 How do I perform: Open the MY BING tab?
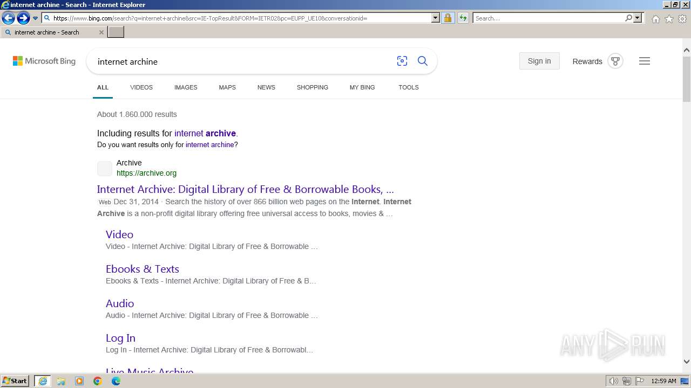pyautogui.click(x=362, y=87)
